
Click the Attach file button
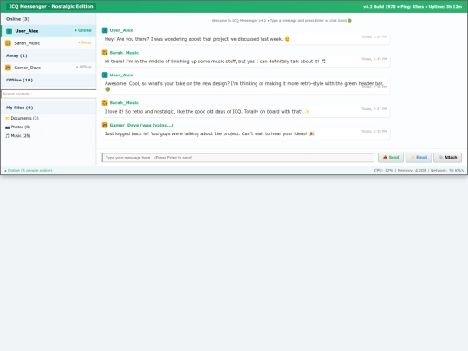(x=447, y=158)
